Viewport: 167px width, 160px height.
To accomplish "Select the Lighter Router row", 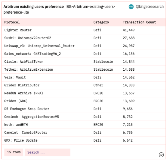I will [x=84, y=30].
